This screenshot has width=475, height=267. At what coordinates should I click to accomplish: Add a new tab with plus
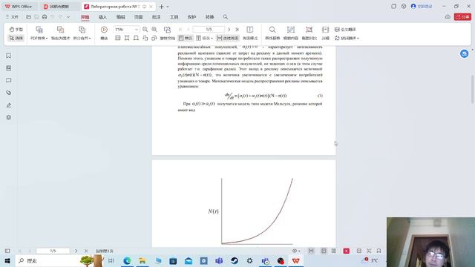(x=162, y=7)
